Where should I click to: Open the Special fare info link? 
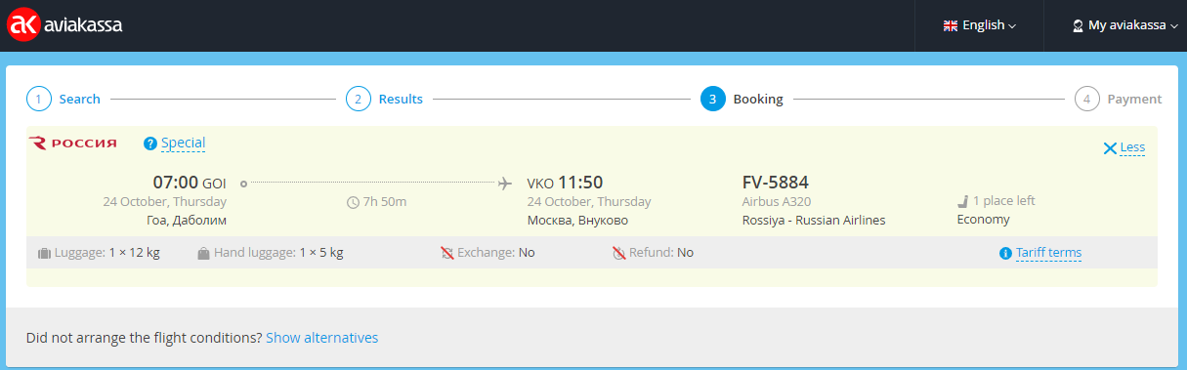click(183, 143)
